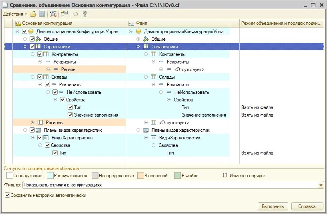Open settings with the wrench icon
Screen dimensions: 327x214
click(85, 14)
